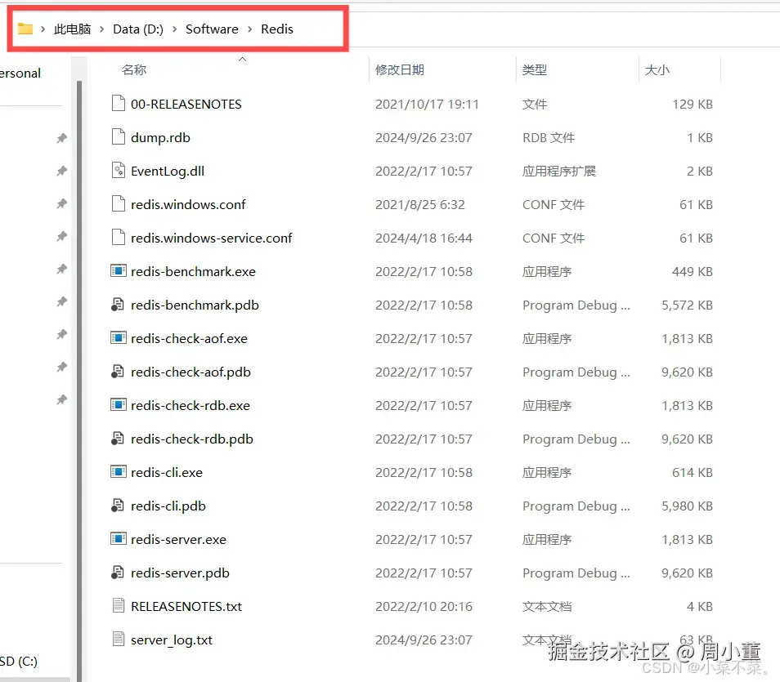
Task: Toggle the sort arrow above the 名称 column
Action: click(x=242, y=59)
